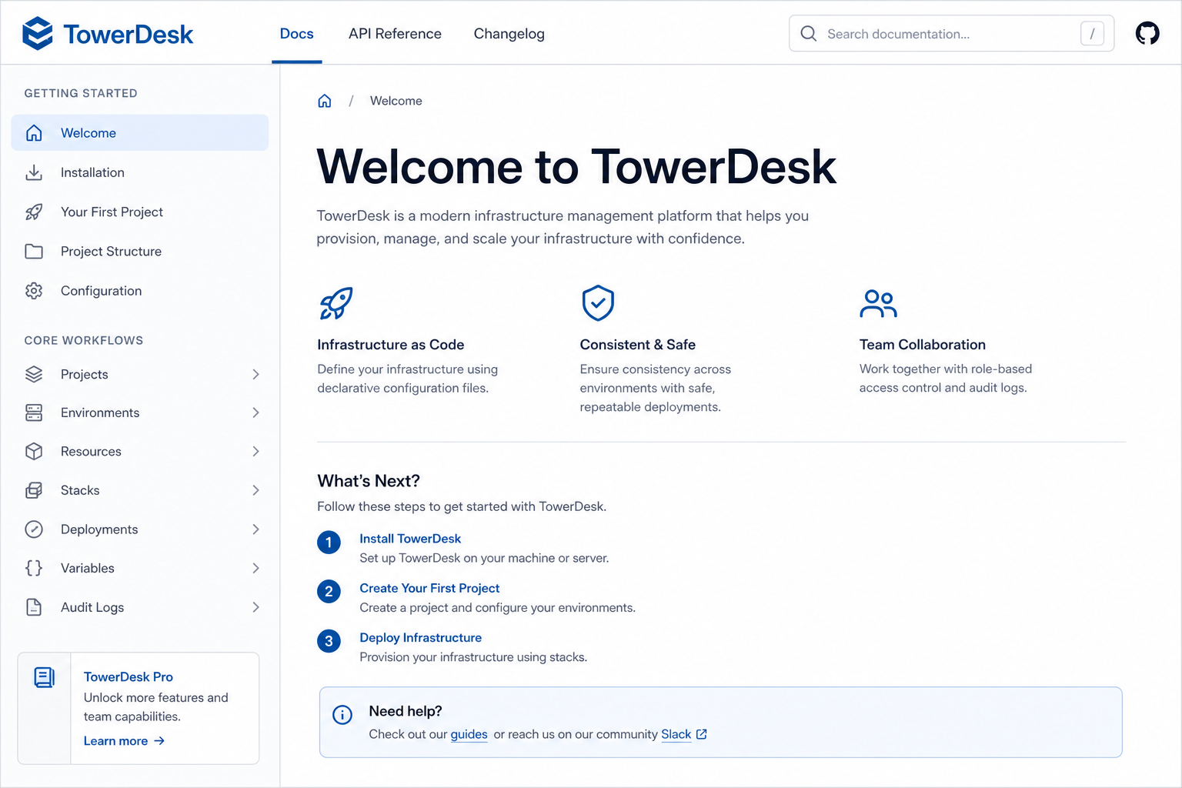Click the Consistent & Safe shield icon
The width and height of the screenshot is (1182, 788).
pos(598,303)
